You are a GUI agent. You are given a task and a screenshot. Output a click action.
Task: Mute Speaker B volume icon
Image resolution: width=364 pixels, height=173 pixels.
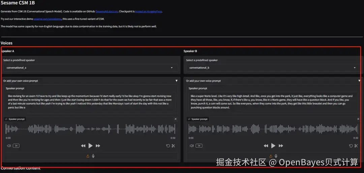[x=191, y=146]
